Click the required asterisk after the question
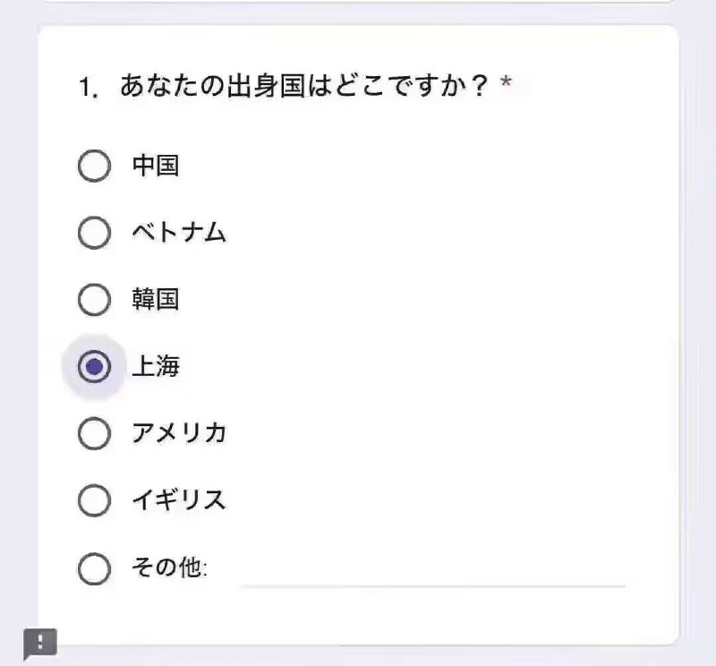Image resolution: width=716 pixels, height=666 pixels. tap(506, 82)
